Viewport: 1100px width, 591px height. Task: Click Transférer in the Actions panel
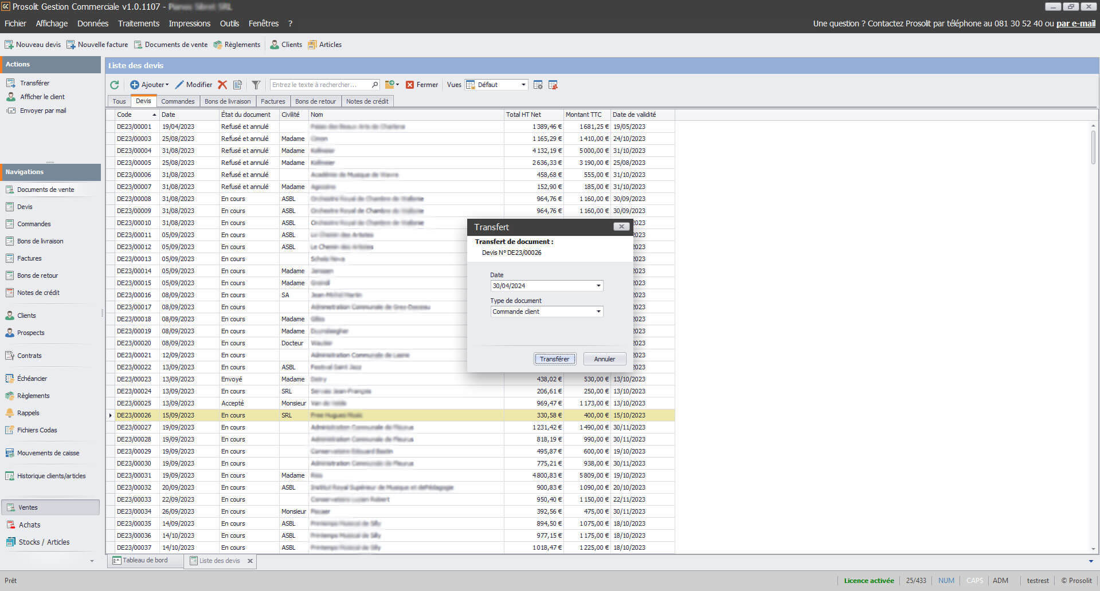click(x=34, y=83)
